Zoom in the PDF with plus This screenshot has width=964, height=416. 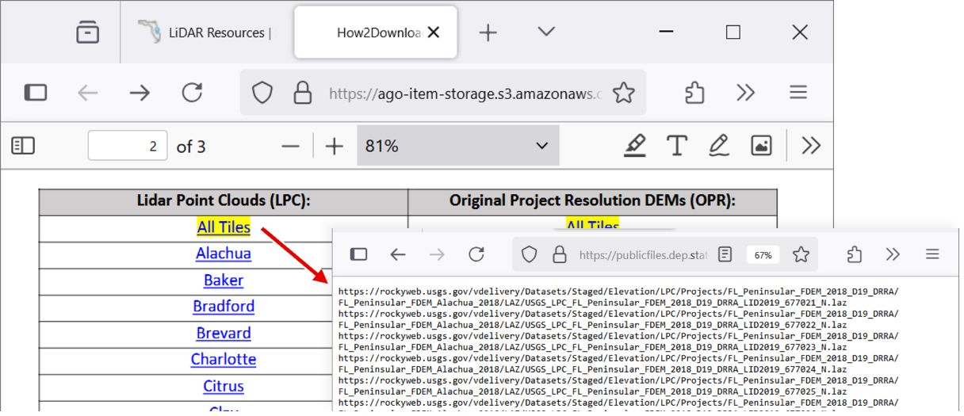tap(335, 146)
